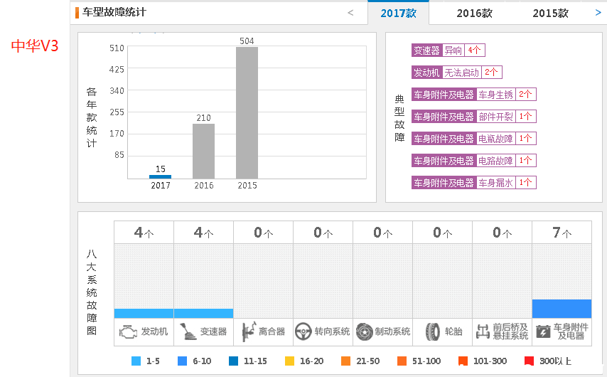Open the 变速器 异响 fault tag
Screen dimensions: 607x377
448,51
